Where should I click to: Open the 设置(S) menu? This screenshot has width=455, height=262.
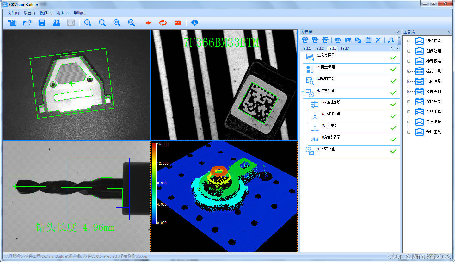[29, 13]
